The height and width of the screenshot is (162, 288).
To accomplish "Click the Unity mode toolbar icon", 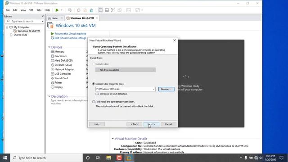I will tap(120, 10).
